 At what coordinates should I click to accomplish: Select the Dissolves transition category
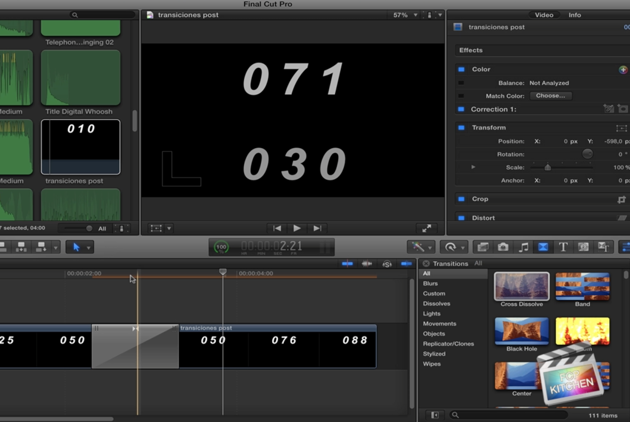[437, 303]
